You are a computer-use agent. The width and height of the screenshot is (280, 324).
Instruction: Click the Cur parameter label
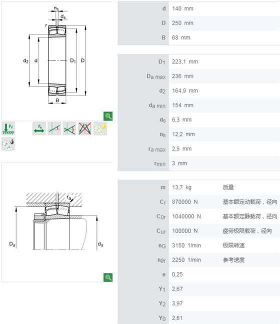[161, 231]
